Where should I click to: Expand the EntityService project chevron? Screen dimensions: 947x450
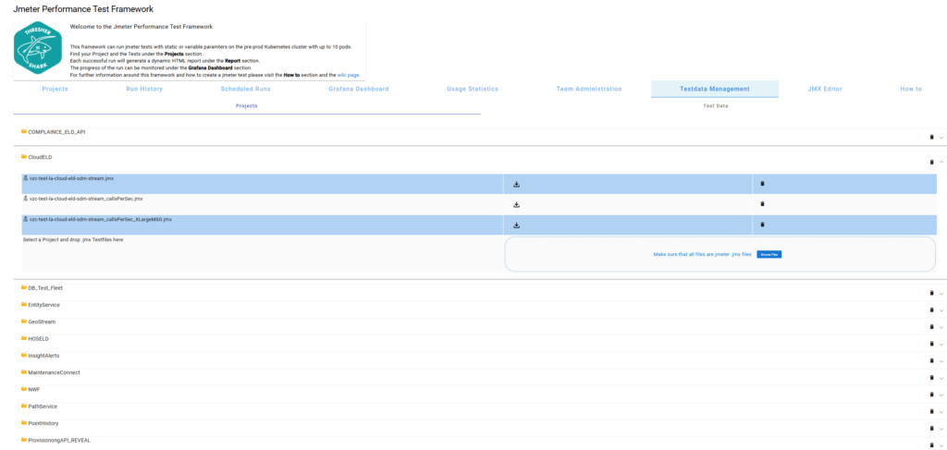(941, 310)
